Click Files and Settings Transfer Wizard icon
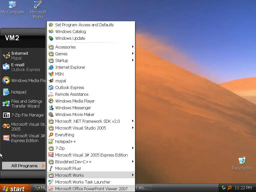Viewport: 256px width, 192px height. coord(6,103)
